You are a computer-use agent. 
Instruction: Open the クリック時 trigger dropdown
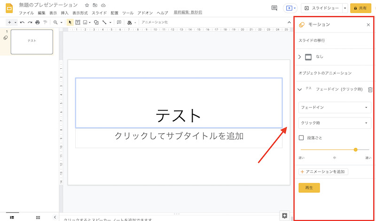pyautogui.click(x=335, y=123)
